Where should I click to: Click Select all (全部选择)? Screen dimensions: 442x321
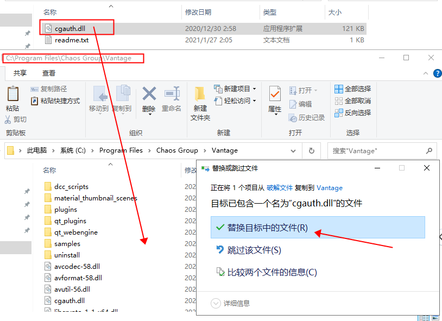coord(352,89)
